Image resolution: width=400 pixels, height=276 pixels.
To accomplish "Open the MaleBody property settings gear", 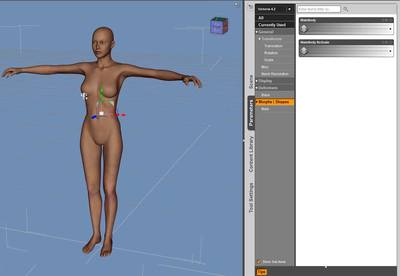I will (391, 20).
